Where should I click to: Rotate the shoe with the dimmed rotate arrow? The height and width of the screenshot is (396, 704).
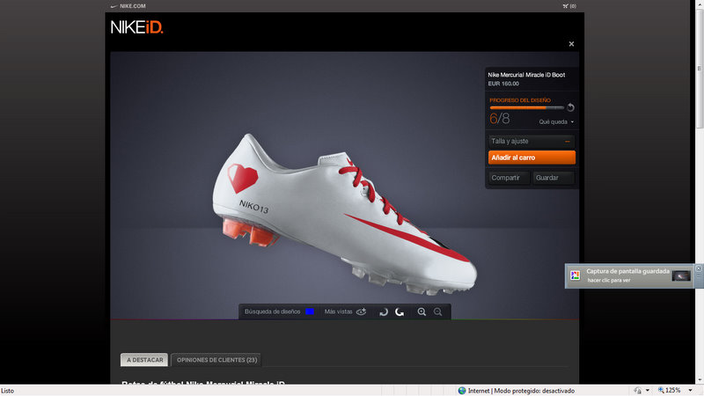pos(384,312)
